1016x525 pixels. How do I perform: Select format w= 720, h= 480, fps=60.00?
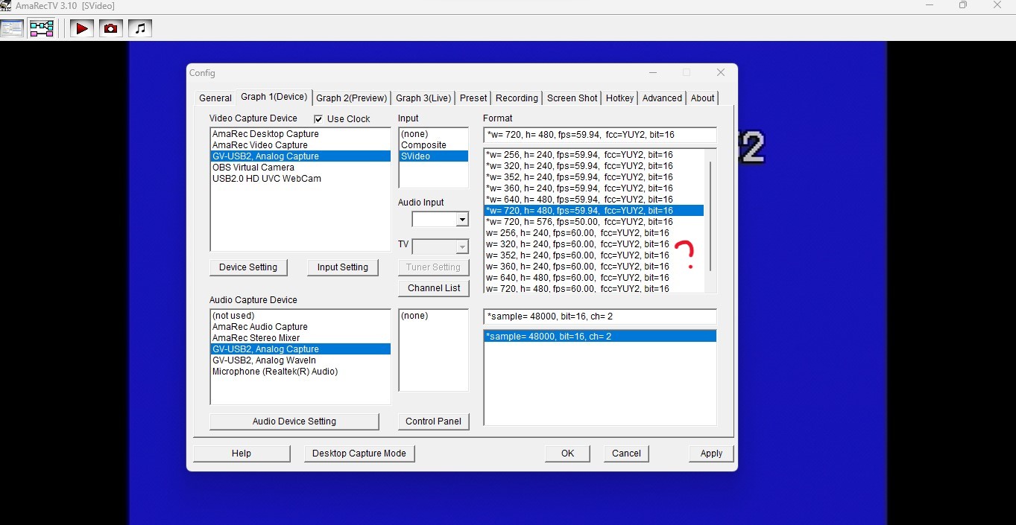[594, 288]
